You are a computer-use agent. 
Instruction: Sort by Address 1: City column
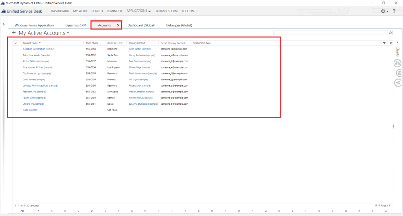[x=115, y=43]
